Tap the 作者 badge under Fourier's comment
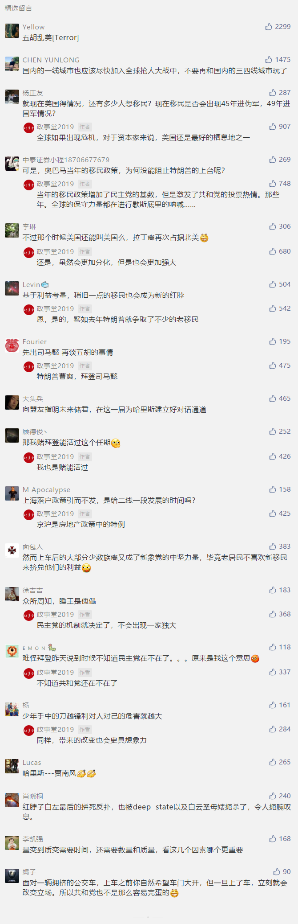 [x=85, y=366]
